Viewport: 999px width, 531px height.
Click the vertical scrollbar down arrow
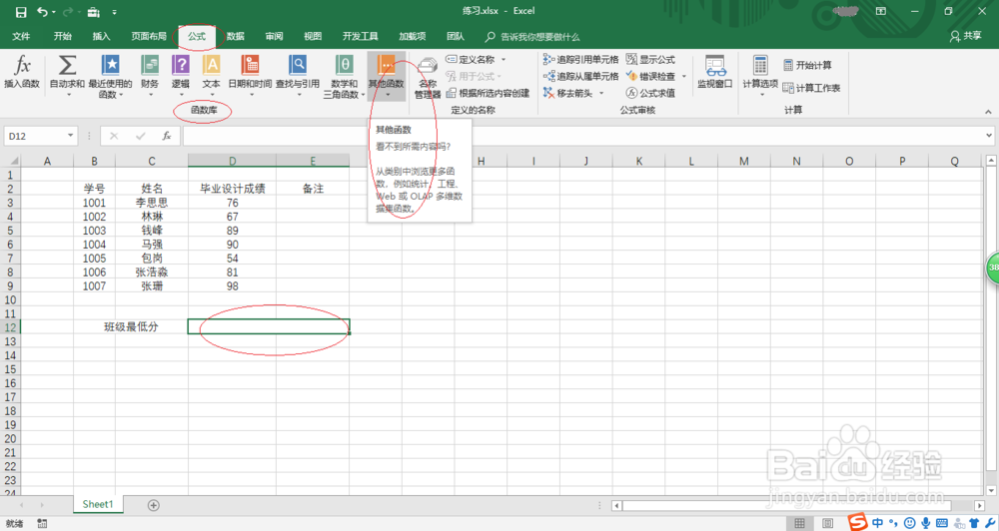(x=991, y=490)
